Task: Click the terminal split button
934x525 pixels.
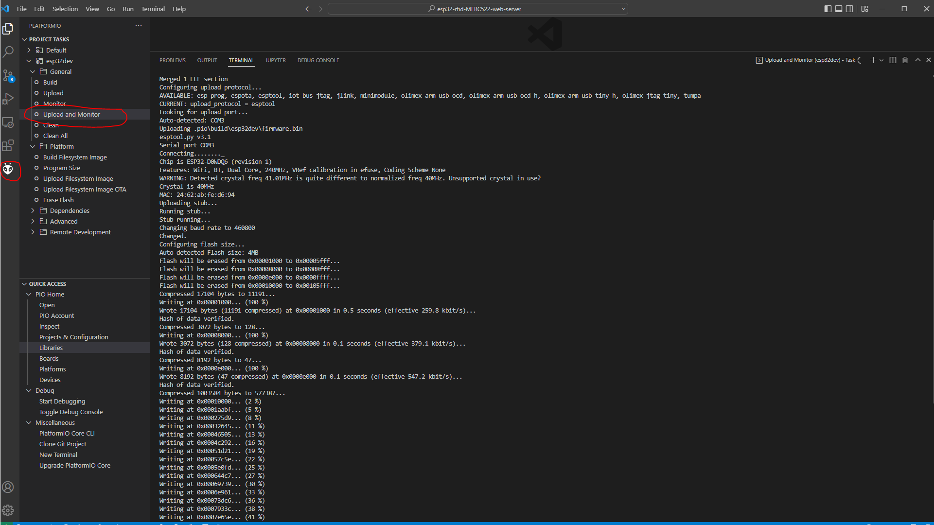Action: coord(892,60)
